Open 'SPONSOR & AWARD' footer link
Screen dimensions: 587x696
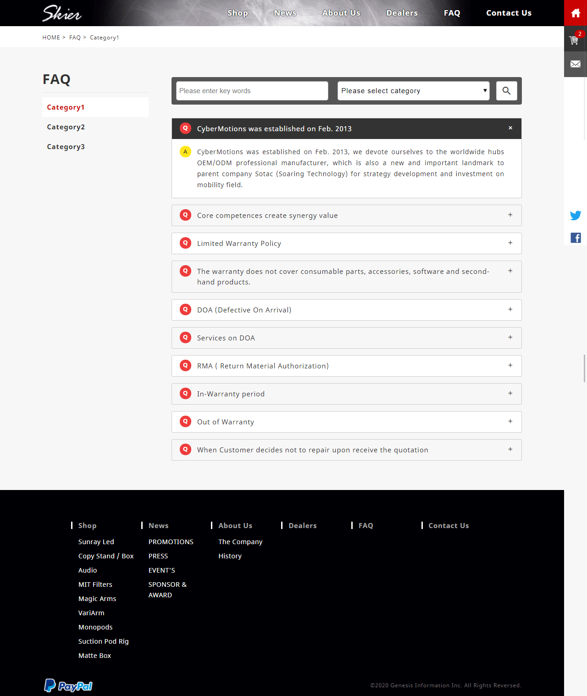[x=167, y=590]
